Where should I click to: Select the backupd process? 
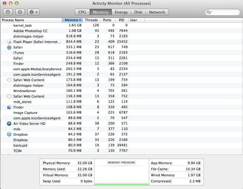point(122,145)
